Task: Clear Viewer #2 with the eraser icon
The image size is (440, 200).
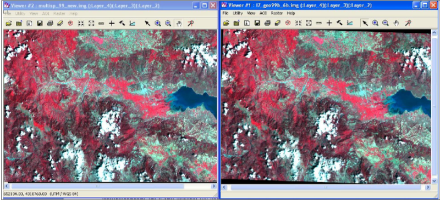Action: (x=60, y=24)
